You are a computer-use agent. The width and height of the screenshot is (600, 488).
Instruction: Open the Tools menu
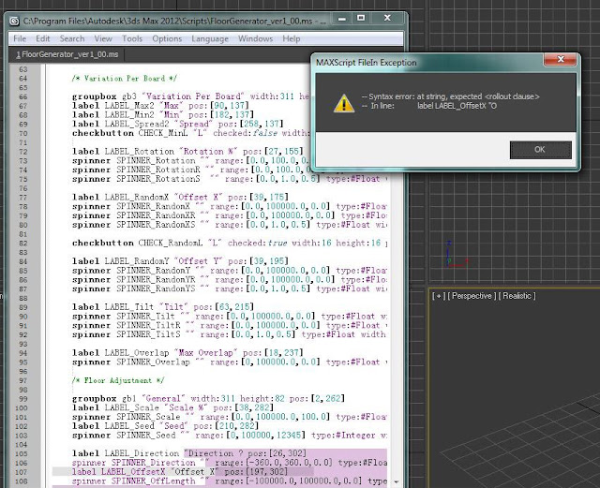coord(132,38)
